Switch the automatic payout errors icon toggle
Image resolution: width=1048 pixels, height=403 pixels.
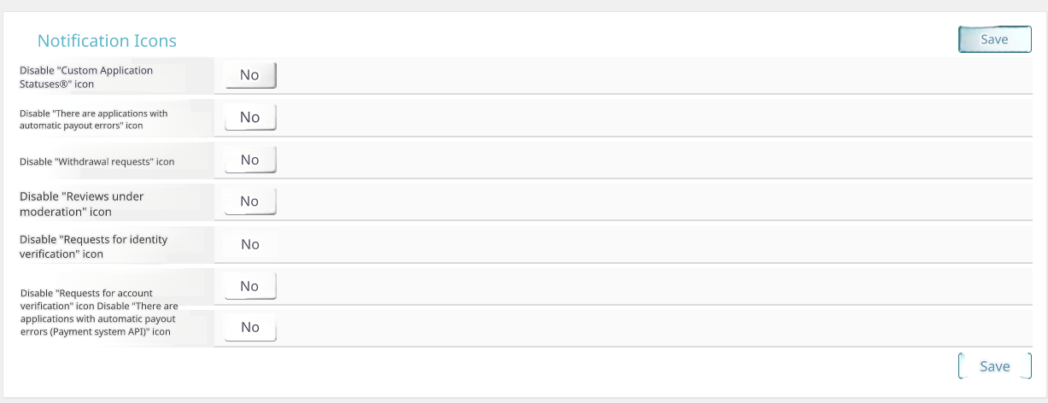(250, 117)
